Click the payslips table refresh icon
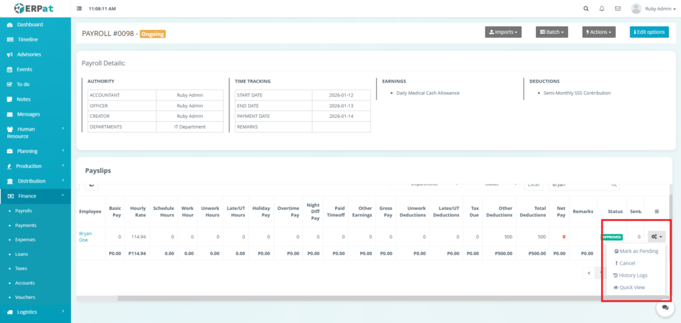 [90, 184]
